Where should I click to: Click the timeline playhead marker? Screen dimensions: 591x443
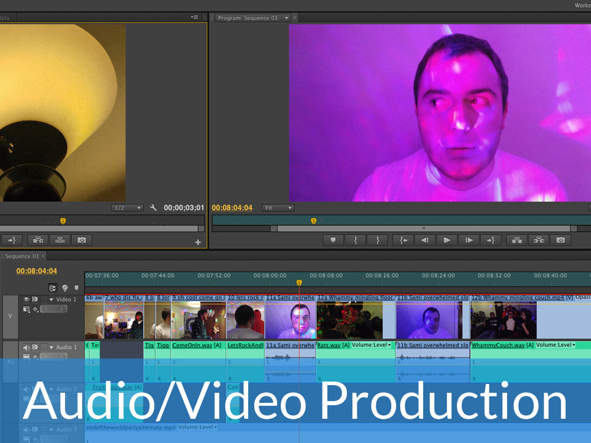tap(299, 283)
